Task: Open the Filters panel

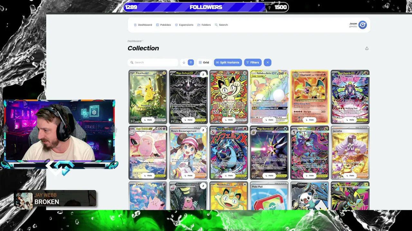Action: 253,62
